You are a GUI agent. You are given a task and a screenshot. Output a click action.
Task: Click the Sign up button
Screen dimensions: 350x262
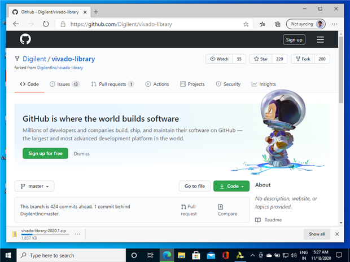click(294, 39)
